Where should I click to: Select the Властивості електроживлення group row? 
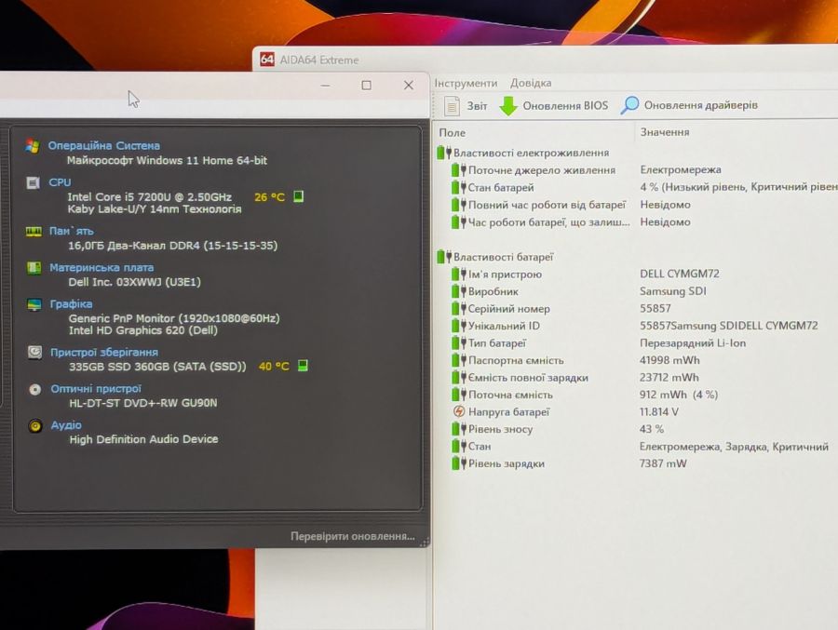522,153
